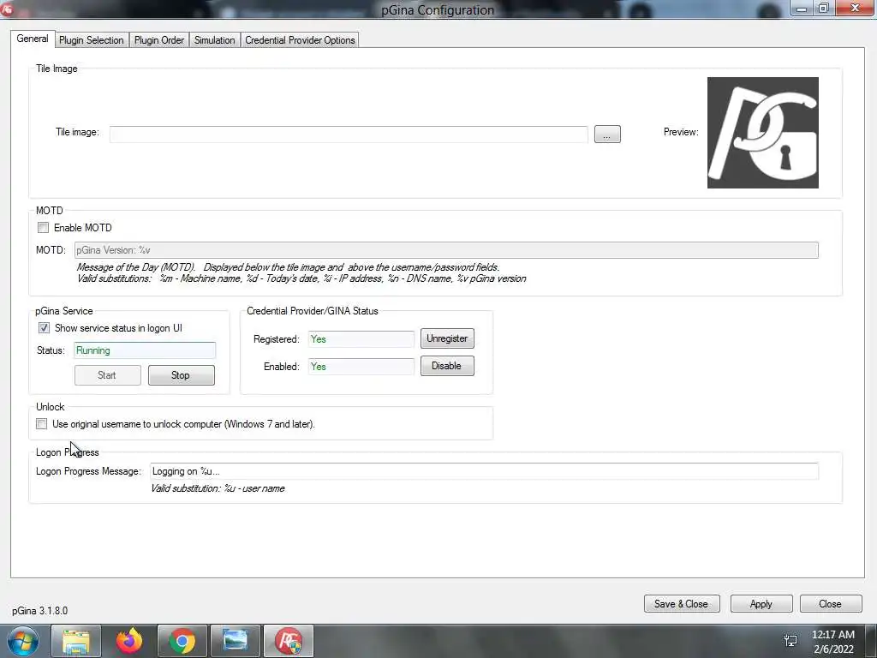Restore down the pGina Configuration window
The height and width of the screenshot is (658, 877).
point(824,8)
